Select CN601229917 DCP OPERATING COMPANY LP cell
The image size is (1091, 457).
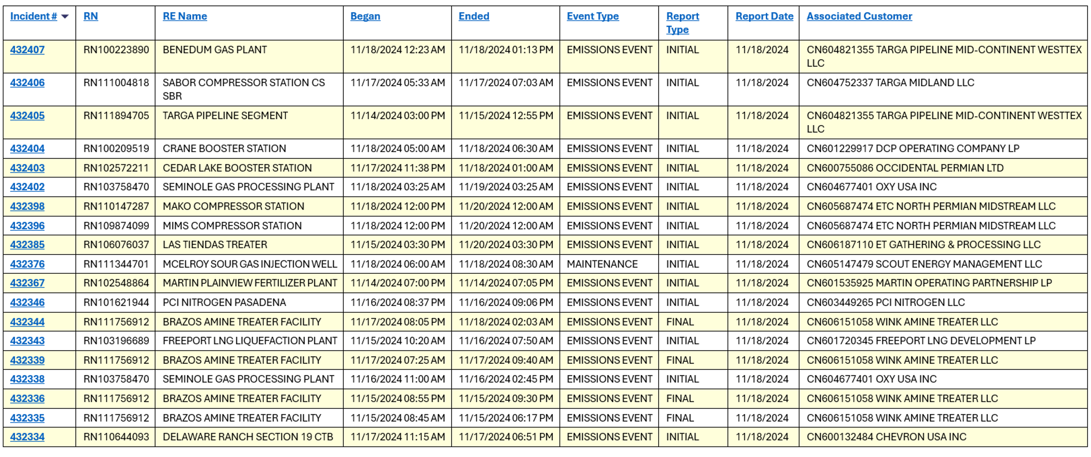(x=943, y=149)
